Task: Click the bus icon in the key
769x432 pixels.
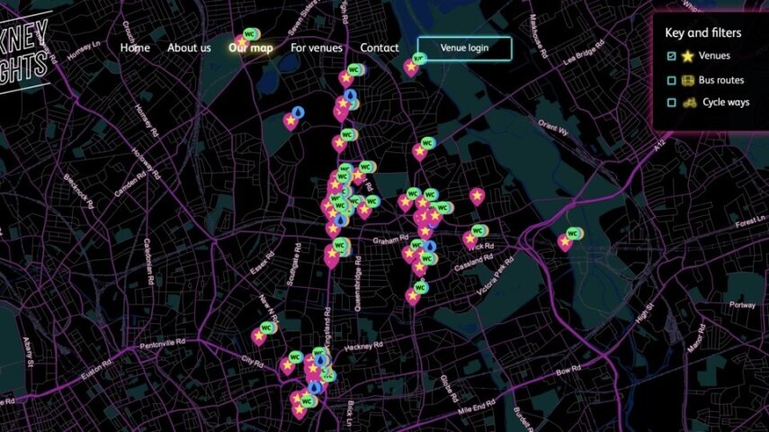Action: [x=688, y=80]
